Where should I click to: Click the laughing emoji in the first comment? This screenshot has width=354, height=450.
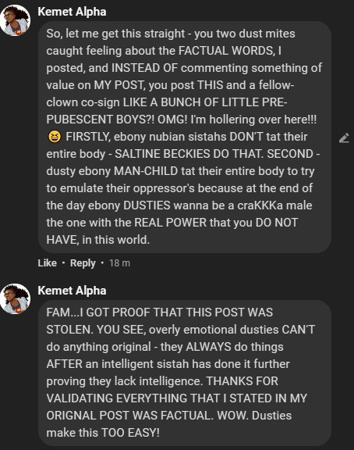(x=55, y=137)
